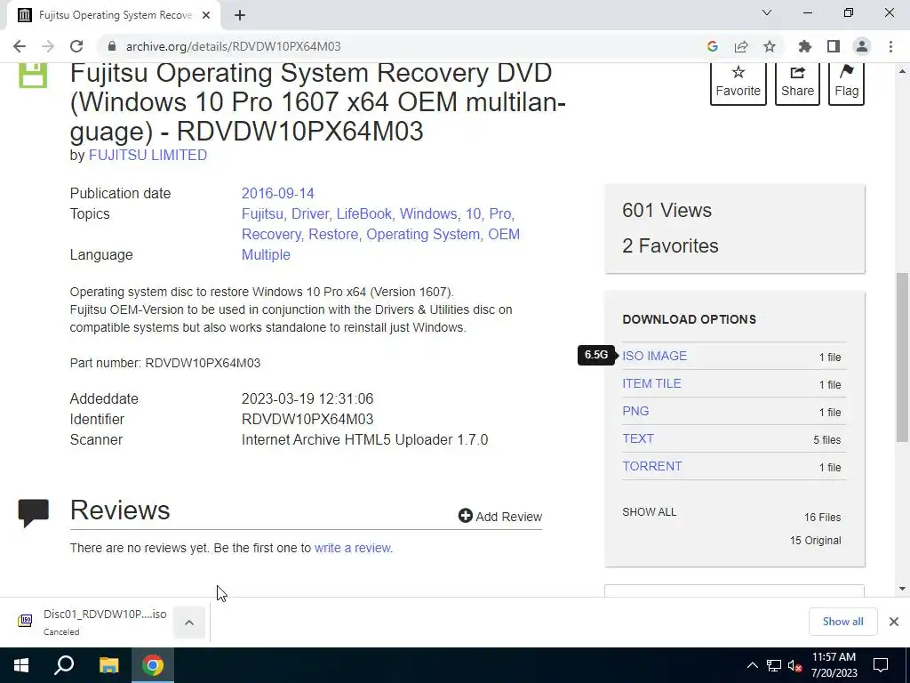
Task: Click the Chrome taskbar icon
Action: (x=153, y=665)
